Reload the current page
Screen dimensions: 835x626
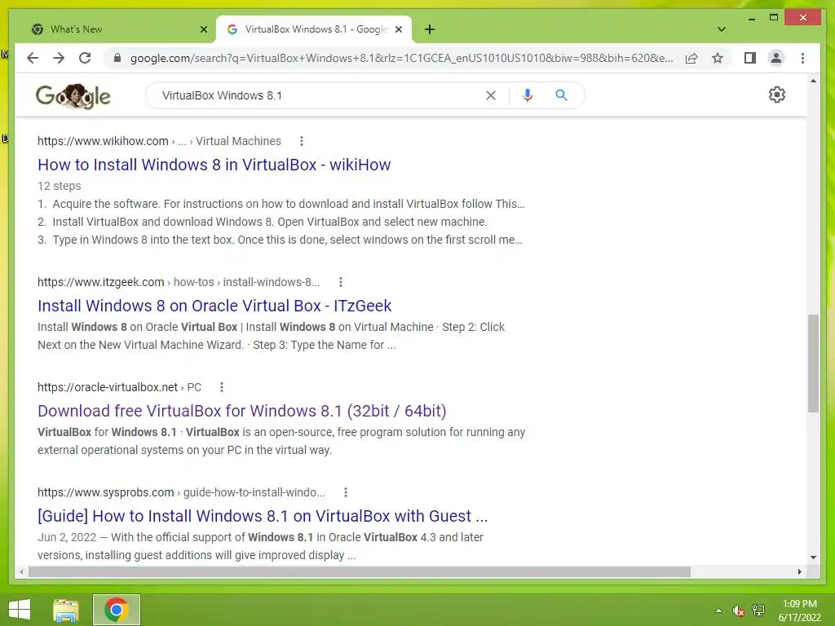coord(85,58)
